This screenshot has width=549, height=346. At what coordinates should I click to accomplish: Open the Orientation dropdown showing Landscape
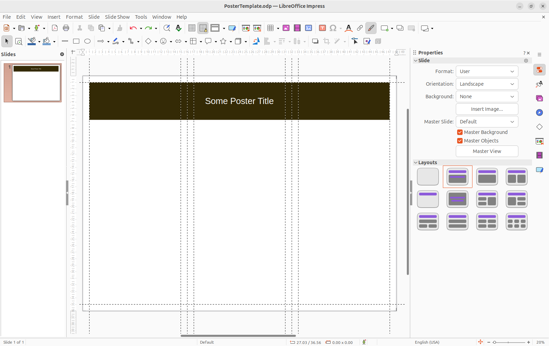[487, 84]
